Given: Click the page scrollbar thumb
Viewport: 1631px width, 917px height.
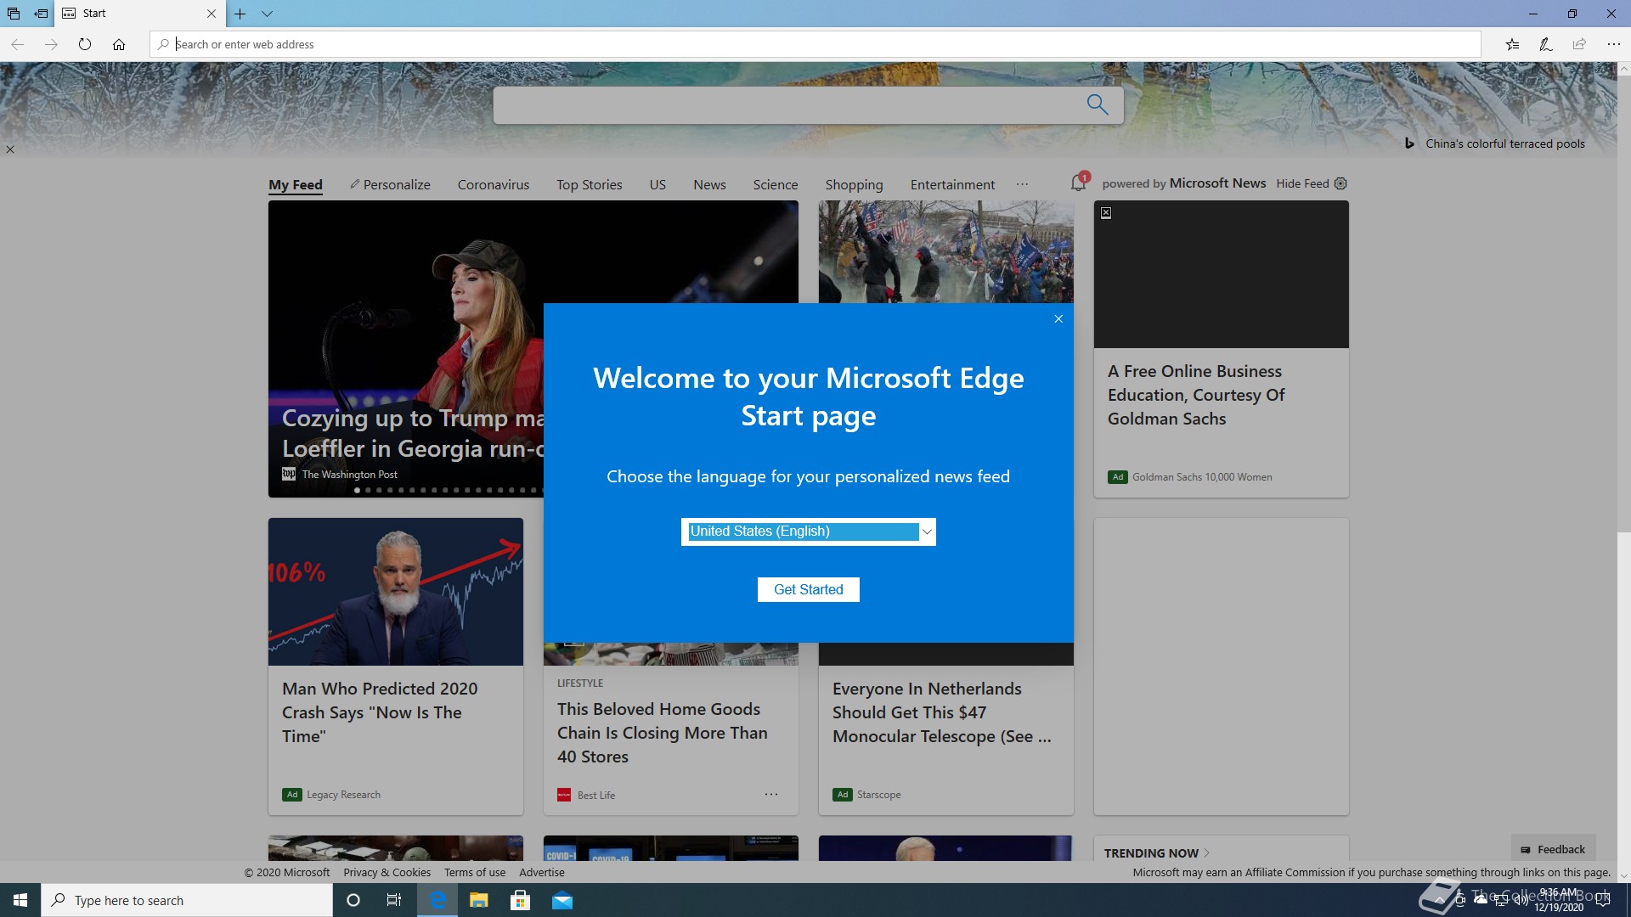Looking at the screenshot, I should click(x=1623, y=306).
